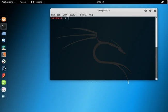Show all applications grid in the dock
The width and height of the screenshot is (168, 112).
coord(4,96)
